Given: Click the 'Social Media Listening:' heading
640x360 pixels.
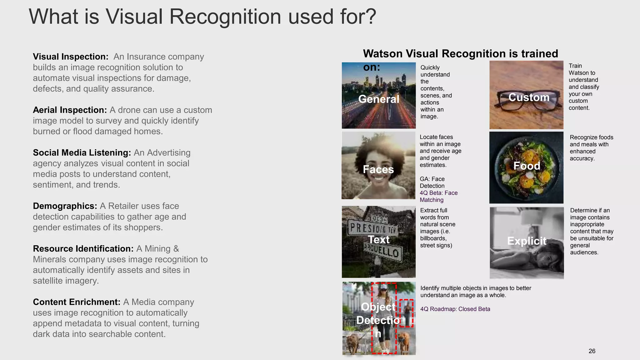Looking at the screenshot, I should pyautogui.click(x=82, y=152).
